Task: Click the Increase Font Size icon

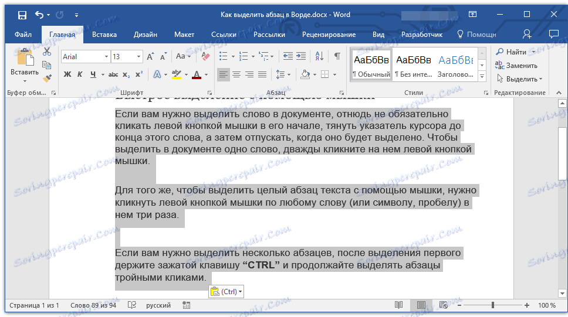Action: 151,57
